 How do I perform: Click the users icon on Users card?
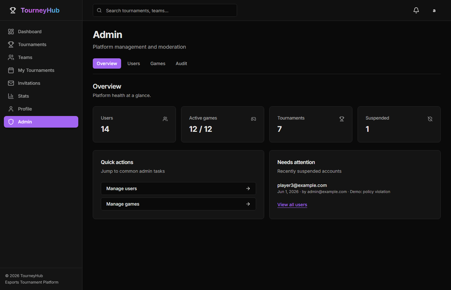point(165,119)
